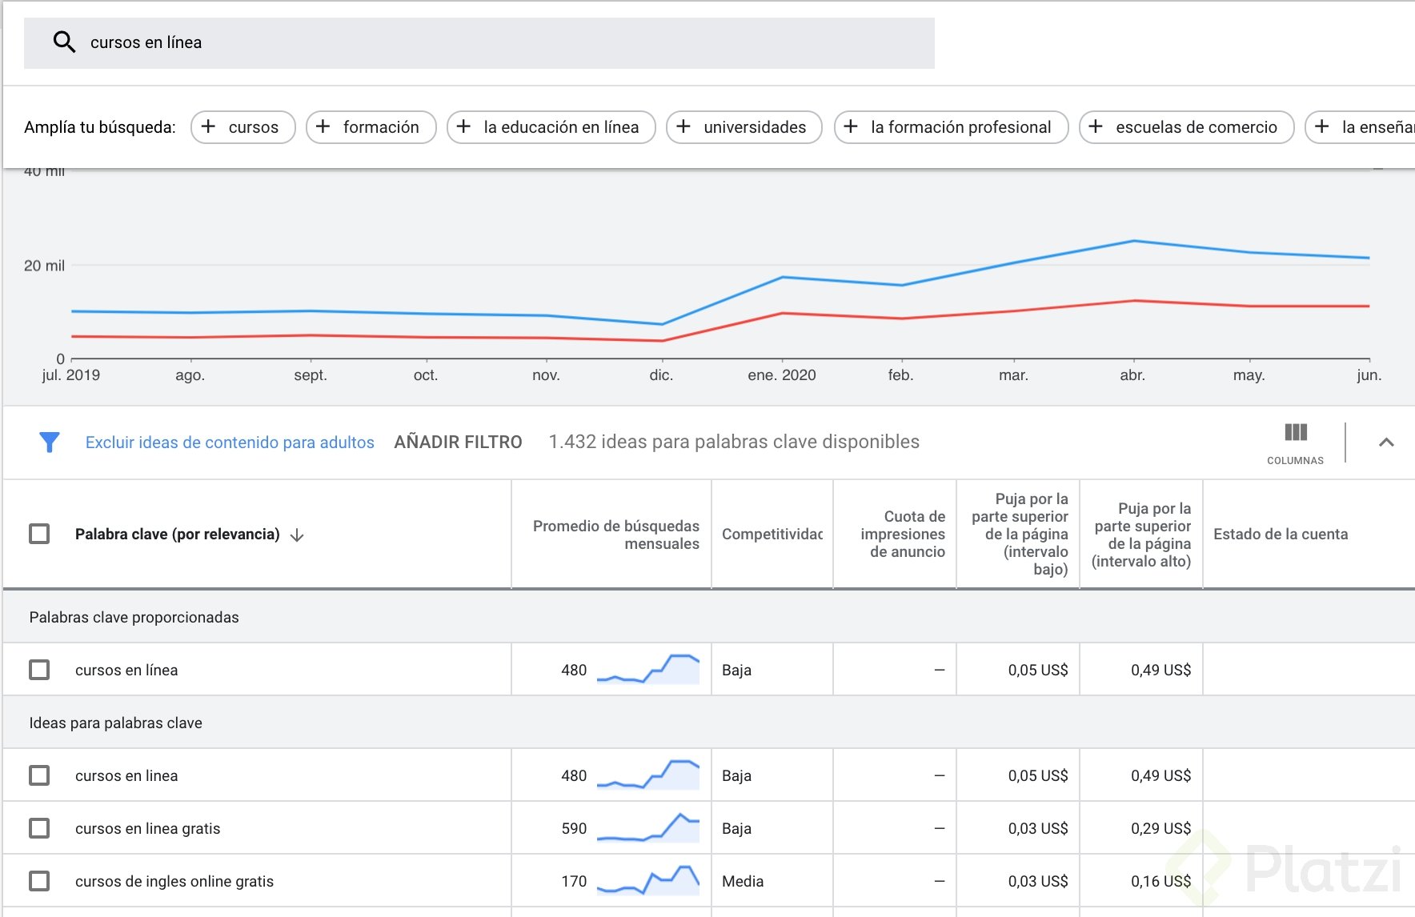Sort by Promedio de búsquedas mensuales column
1415x917 pixels.
(615, 535)
